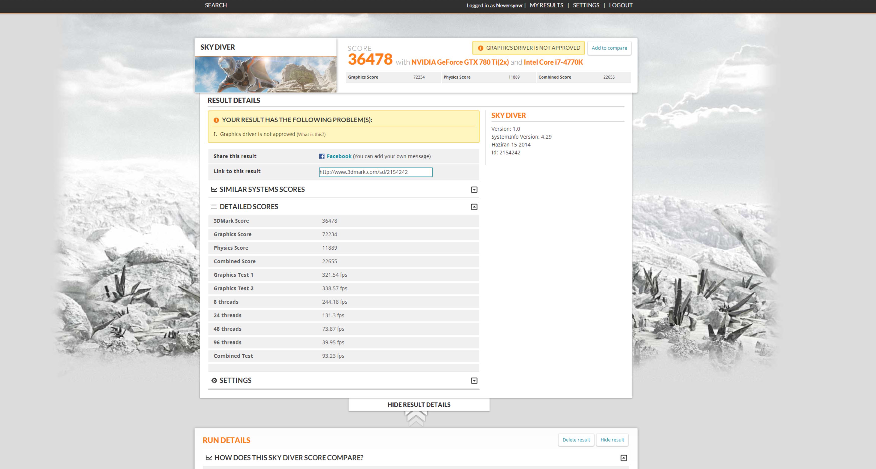The width and height of the screenshot is (876, 469).
Task: Click the Settings section heading
Action: coord(235,380)
